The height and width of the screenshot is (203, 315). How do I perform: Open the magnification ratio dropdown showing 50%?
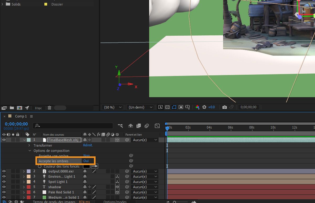(112, 107)
